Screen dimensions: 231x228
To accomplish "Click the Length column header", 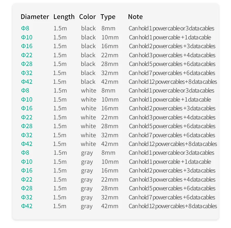I will [64, 17].
